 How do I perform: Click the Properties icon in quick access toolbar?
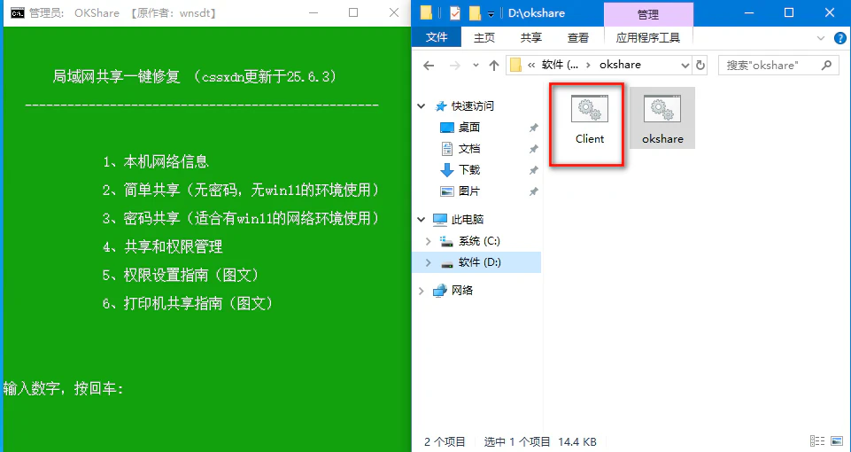click(x=454, y=13)
